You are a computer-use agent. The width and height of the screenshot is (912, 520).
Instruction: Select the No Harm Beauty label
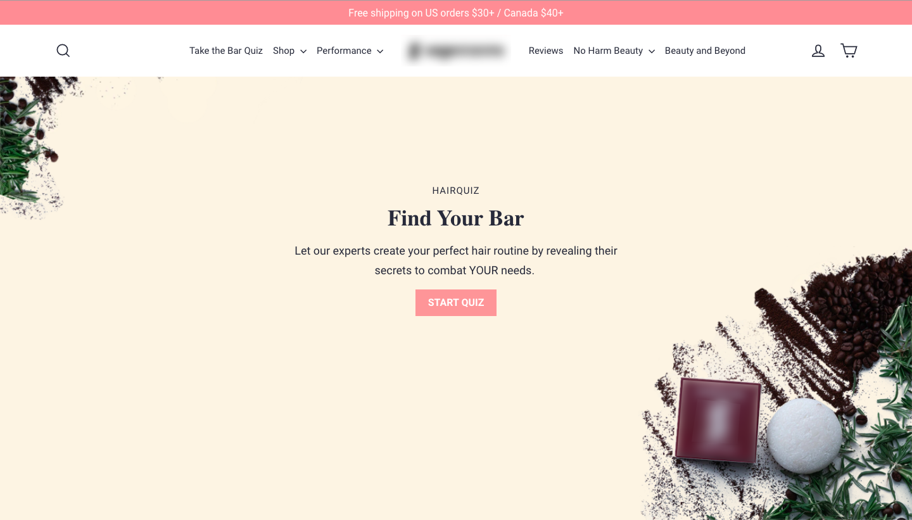click(x=608, y=51)
